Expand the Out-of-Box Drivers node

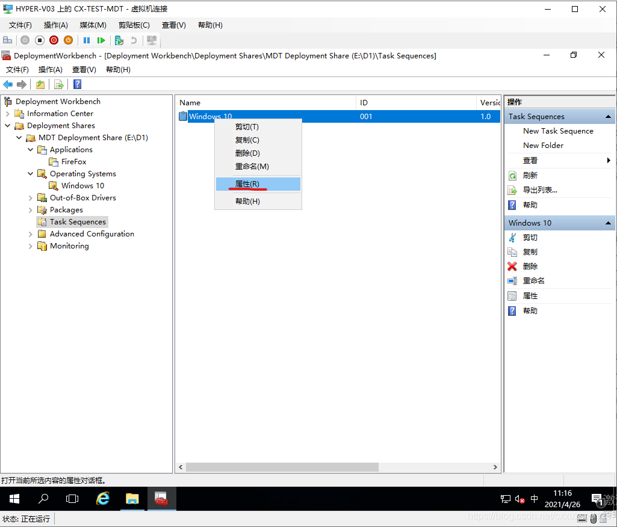[x=30, y=198]
